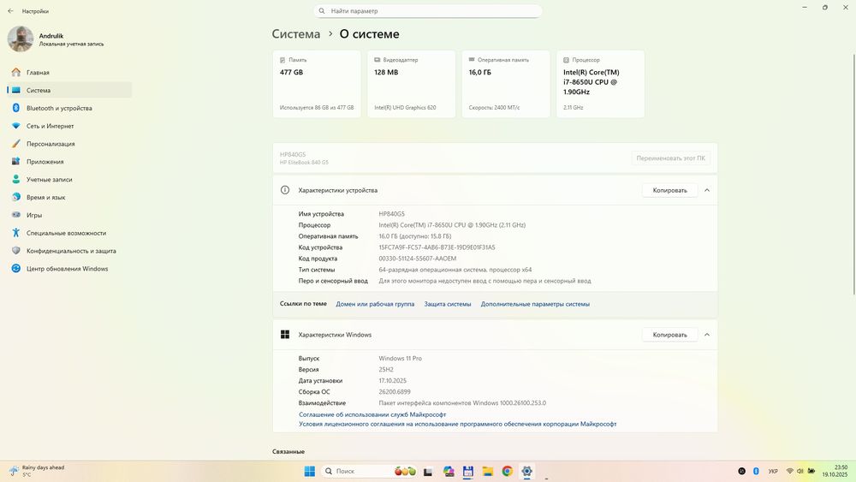Image resolution: width=856 pixels, height=482 pixels.
Task: Copy the Характеристики Windows details
Action: click(670, 335)
